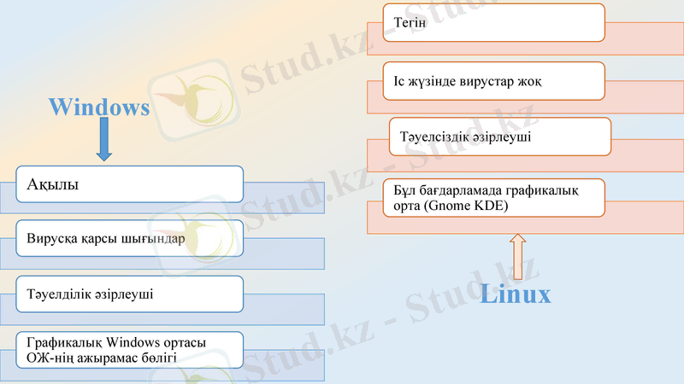Click the Windows heading text

coord(99,107)
